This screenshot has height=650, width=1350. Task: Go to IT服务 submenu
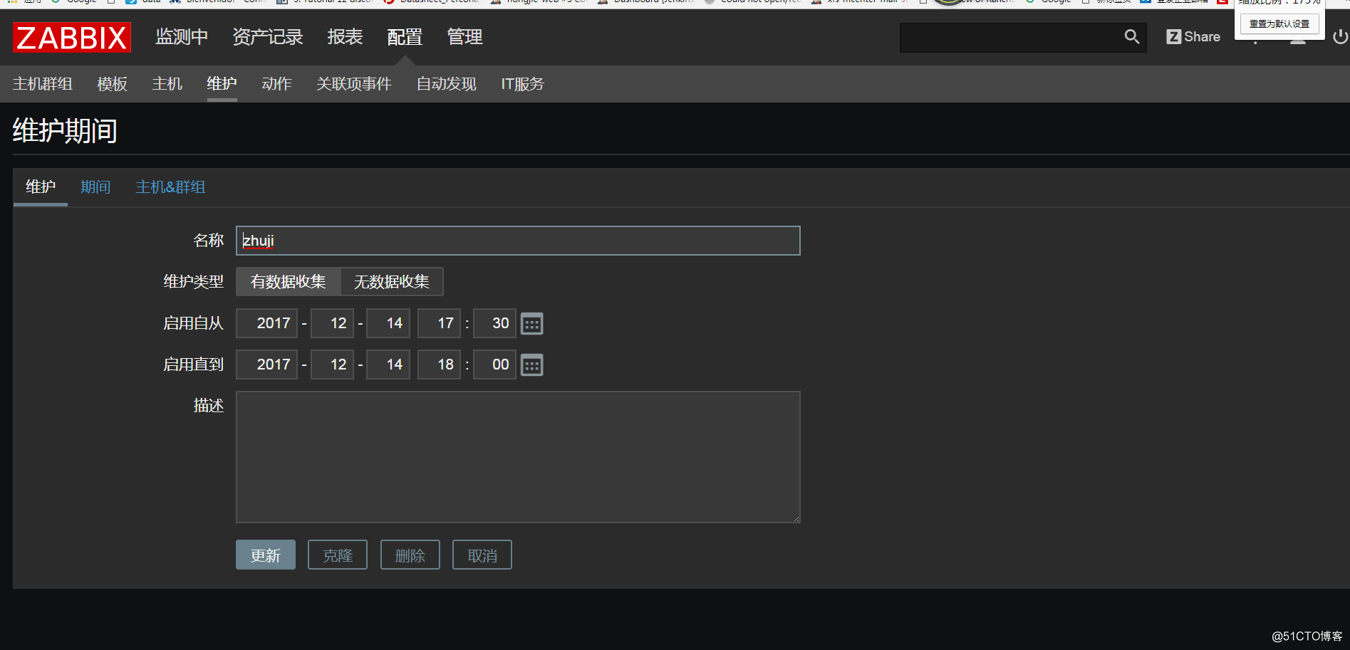[x=522, y=84]
